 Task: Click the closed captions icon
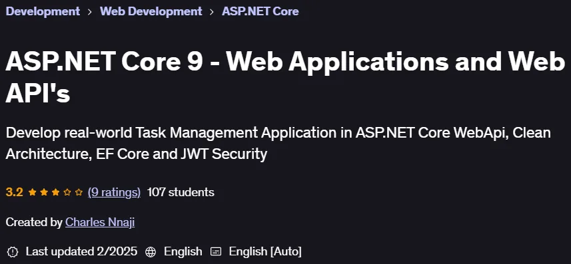(216, 251)
